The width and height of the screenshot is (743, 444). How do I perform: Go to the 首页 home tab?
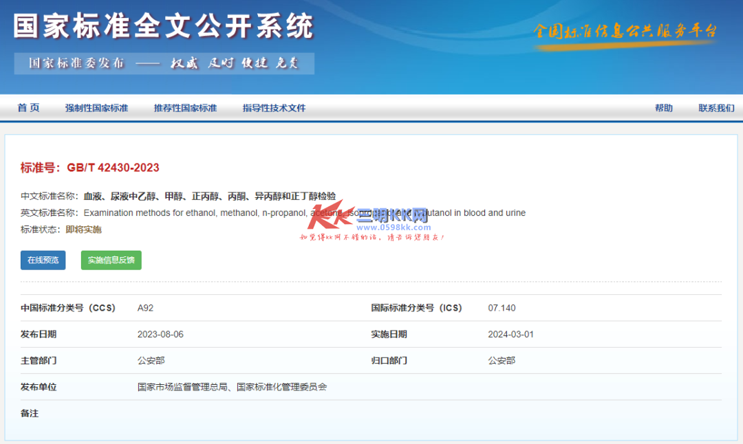[x=29, y=108]
